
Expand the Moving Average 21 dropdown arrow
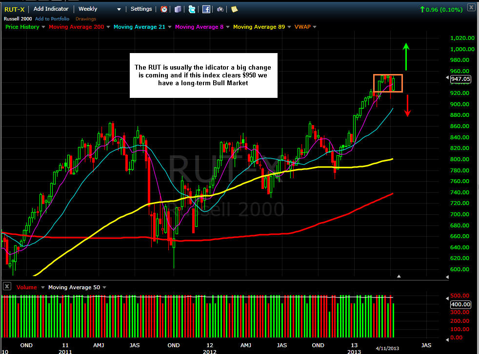[170, 27]
